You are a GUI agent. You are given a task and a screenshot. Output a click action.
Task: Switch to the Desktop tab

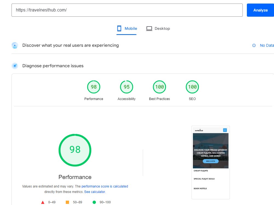[158, 29]
